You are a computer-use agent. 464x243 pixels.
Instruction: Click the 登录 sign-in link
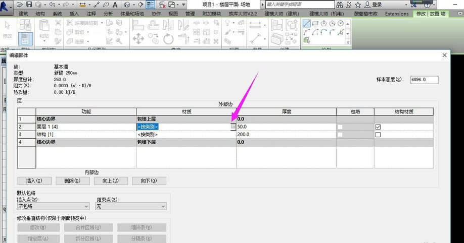pyautogui.click(x=377, y=5)
